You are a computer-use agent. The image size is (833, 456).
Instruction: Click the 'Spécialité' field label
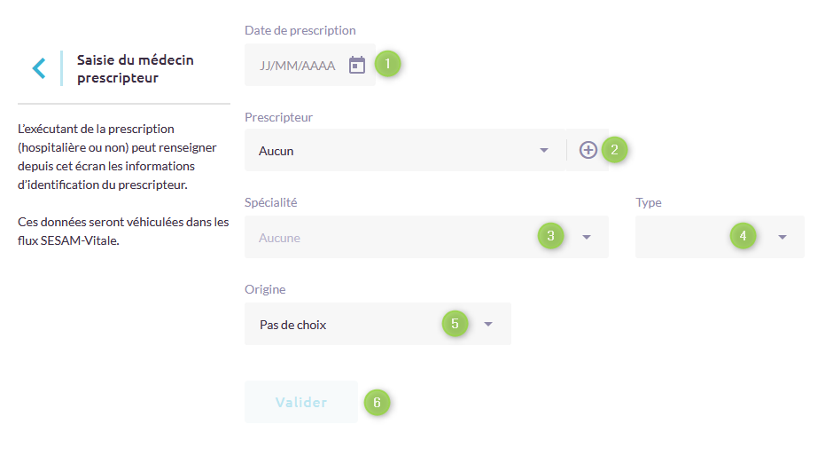pyautogui.click(x=270, y=202)
